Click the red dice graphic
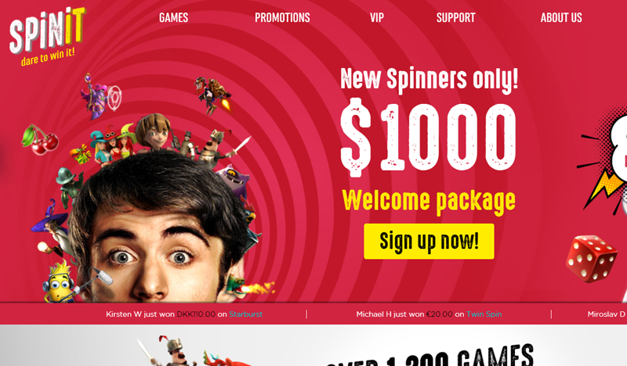Screen dimensions: 627x366 click(x=591, y=259)
